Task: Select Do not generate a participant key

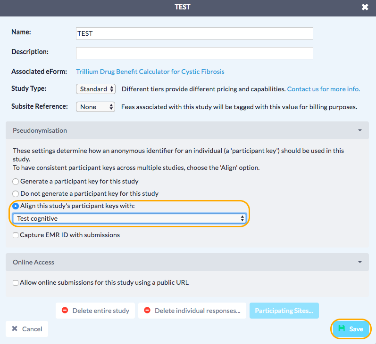Action: [x=16, y=193]
